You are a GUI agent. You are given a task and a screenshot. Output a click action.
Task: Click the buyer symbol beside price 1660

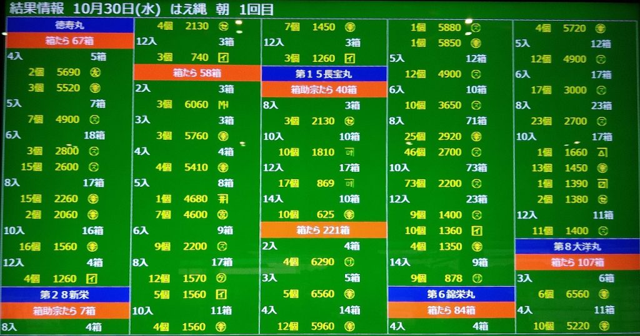601,152
